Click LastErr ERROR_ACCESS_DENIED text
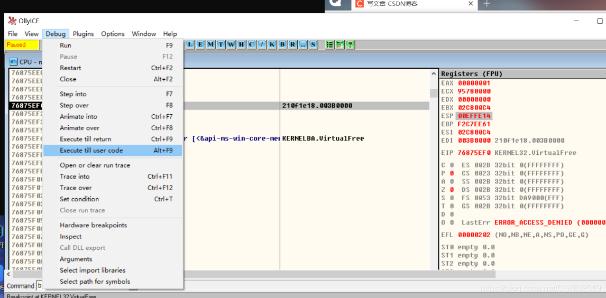 tap(550, 223)
